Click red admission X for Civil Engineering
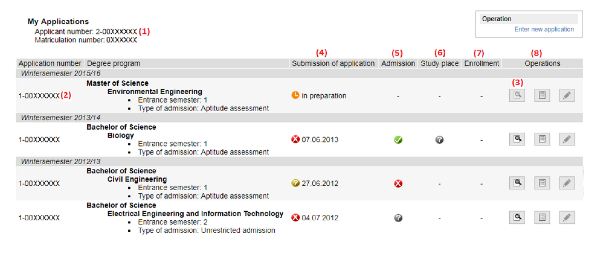The width and height of the screenshot is (609, 259). click(398, 184)
